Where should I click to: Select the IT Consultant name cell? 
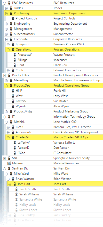pos(77,153)
